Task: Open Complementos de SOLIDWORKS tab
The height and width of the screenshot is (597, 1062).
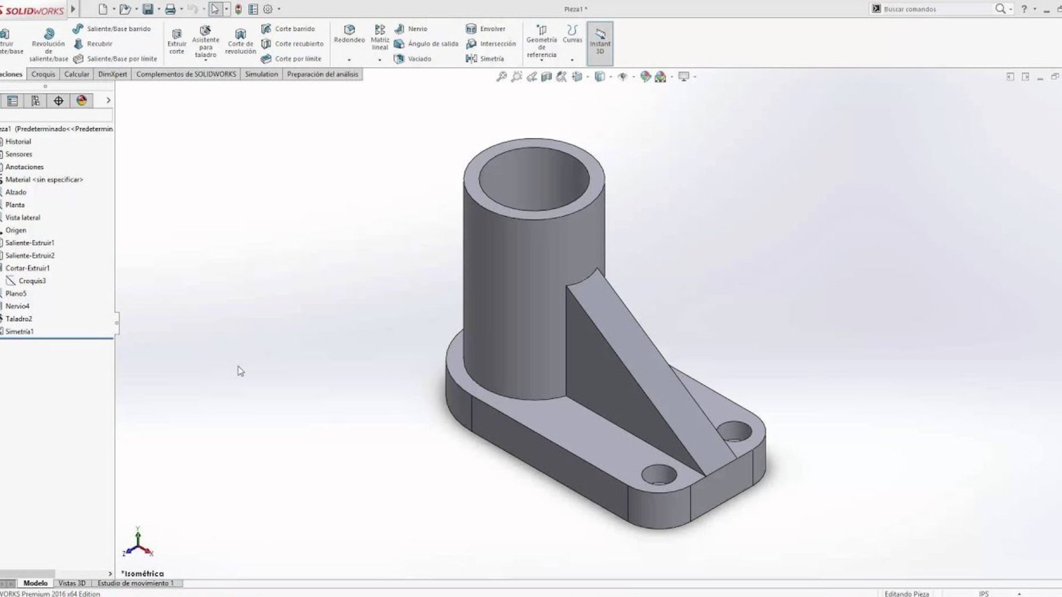Action: click(x=186, y=74)
